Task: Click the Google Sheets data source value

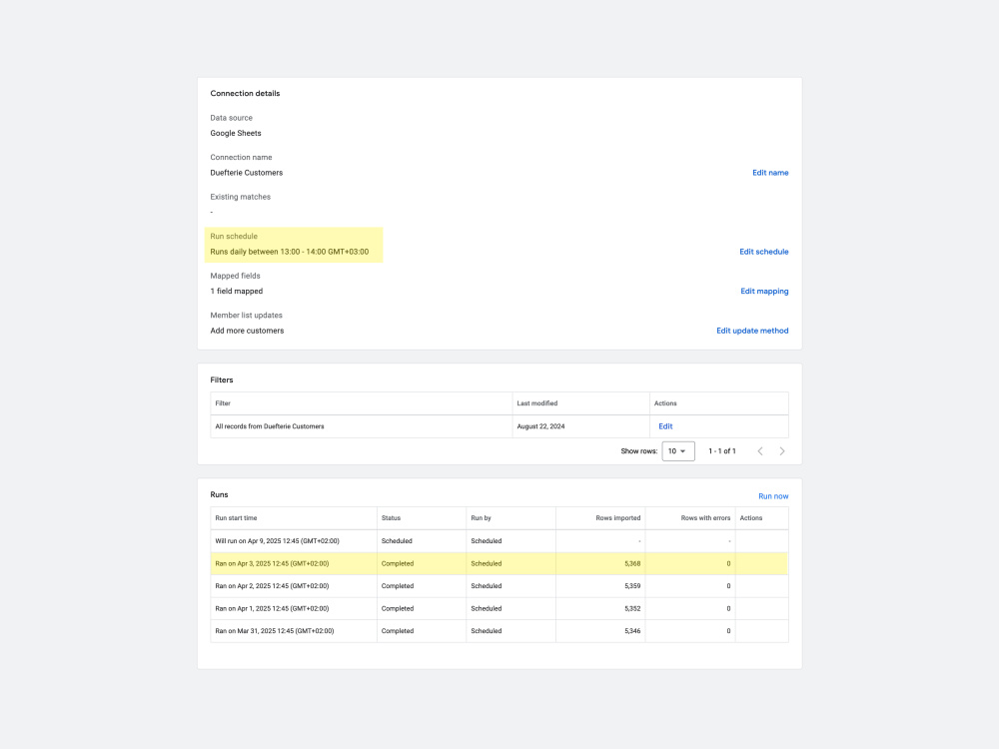Action: 236,133
